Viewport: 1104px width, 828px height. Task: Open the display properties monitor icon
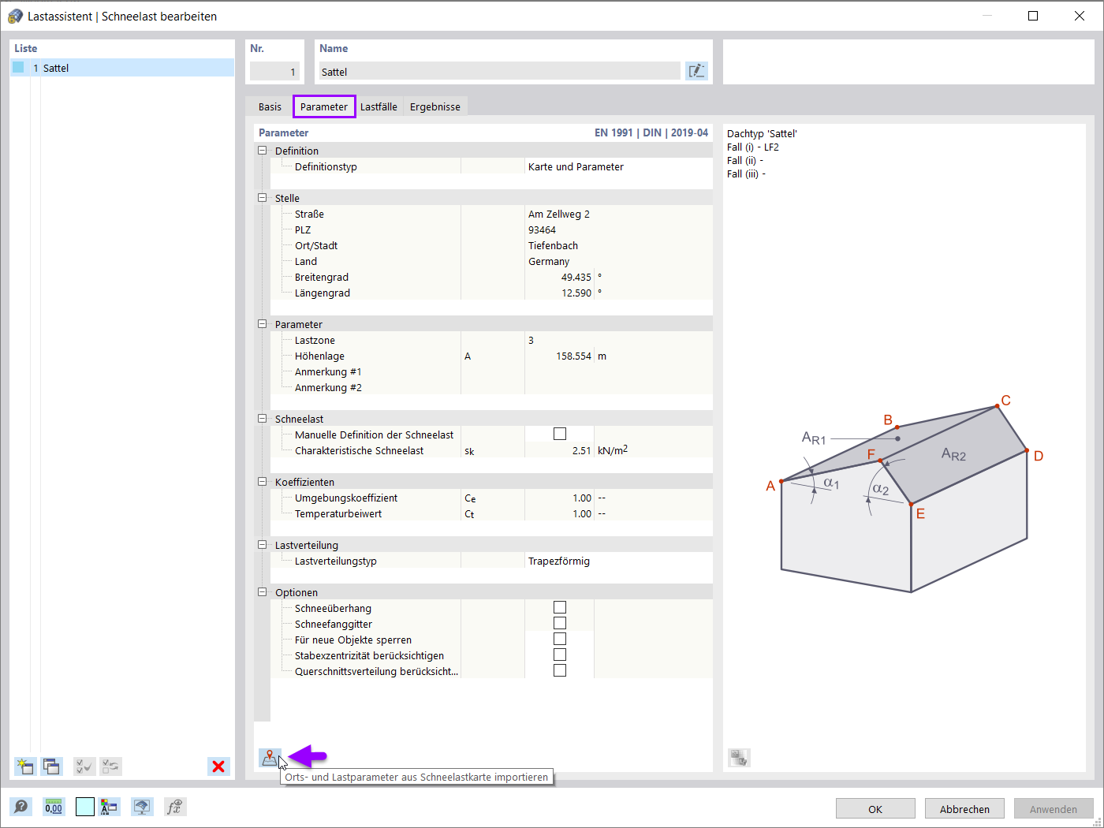click(142, 807)
